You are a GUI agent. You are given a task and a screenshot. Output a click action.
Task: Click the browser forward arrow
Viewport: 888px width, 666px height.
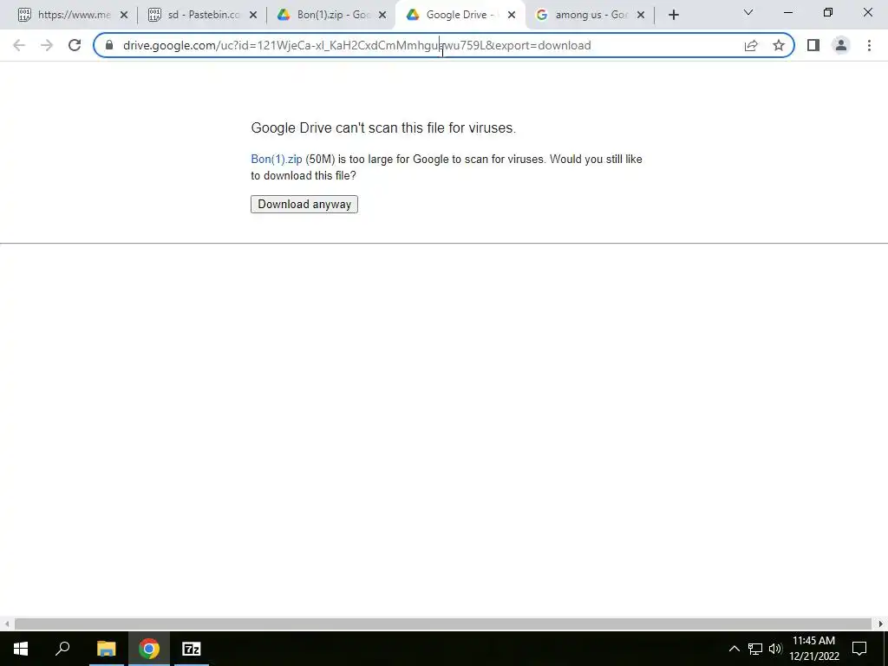(47, 45)
